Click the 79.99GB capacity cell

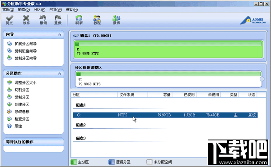164,115
